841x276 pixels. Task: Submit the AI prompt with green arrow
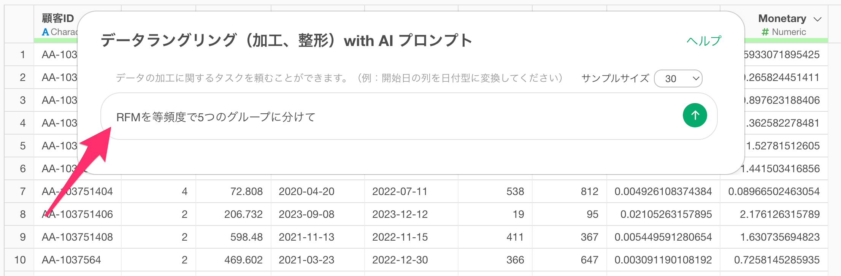[x=695, y=115]
